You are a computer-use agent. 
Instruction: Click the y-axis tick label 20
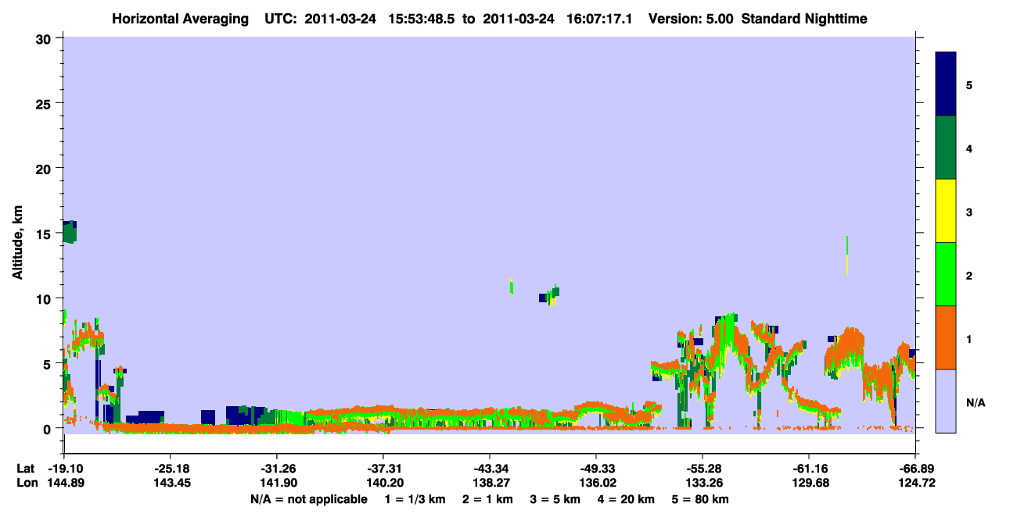45,168
